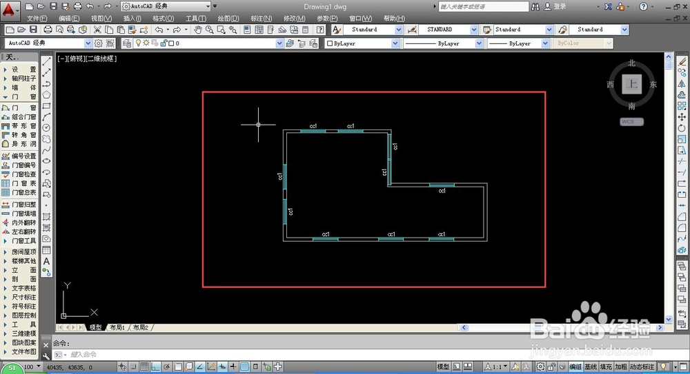Click the Mirror tool in modify toolbar
690x374 pixels.
tap(682, 84)
